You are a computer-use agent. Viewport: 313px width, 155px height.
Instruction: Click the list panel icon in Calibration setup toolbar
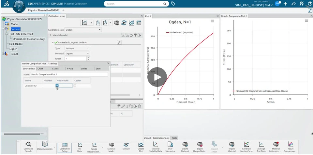(139, 23)
